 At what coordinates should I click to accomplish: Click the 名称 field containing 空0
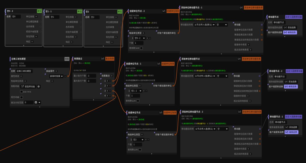pyautogui.click(x=16, y=17)
